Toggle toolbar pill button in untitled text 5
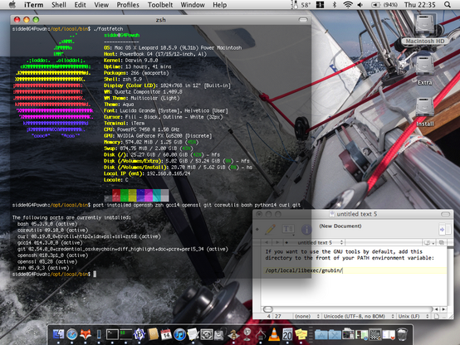 tap(445, 214)
